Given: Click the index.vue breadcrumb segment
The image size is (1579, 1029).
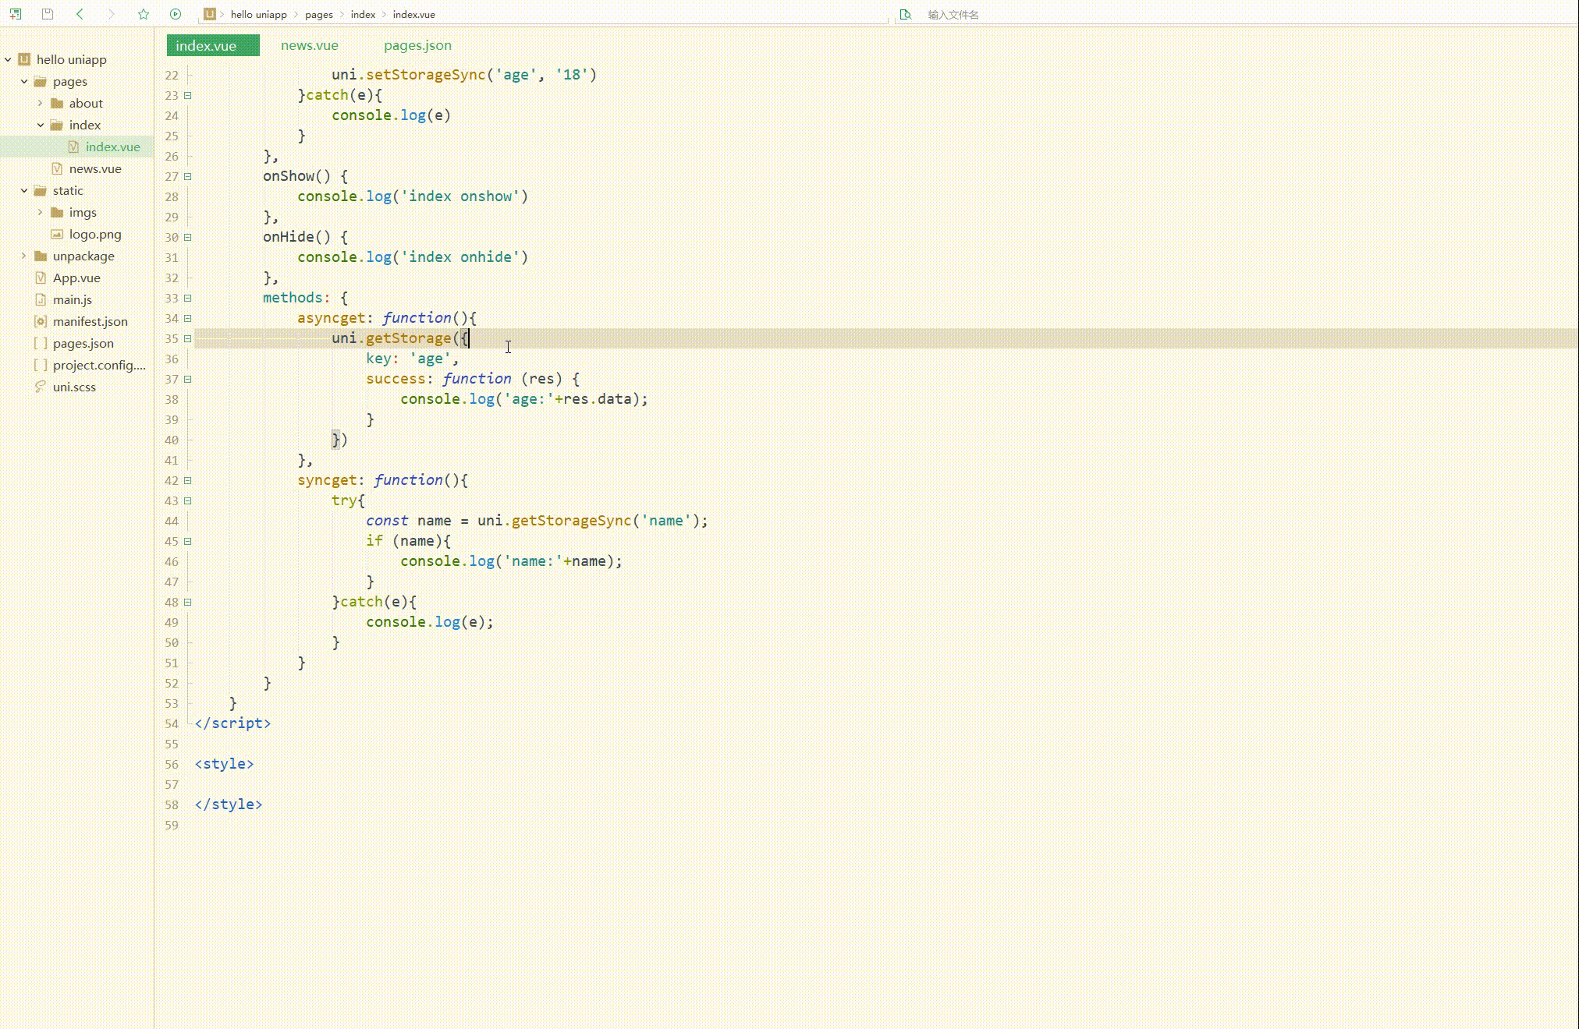Looking at the screenshot, I should pos(414,14).
